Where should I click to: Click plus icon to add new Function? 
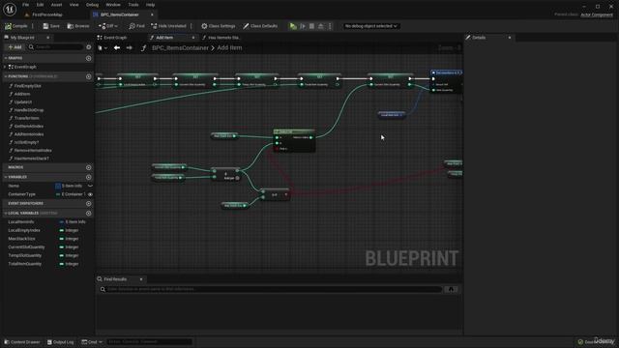tap(88, 76)
